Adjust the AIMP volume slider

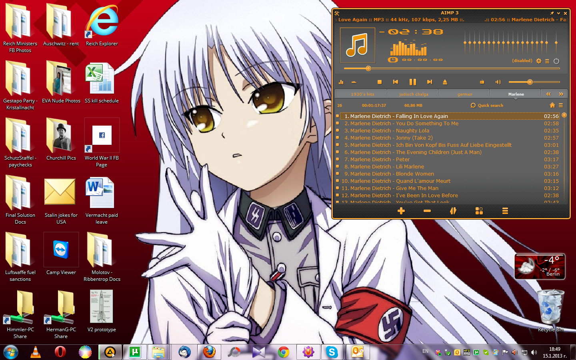pos(534,82)
